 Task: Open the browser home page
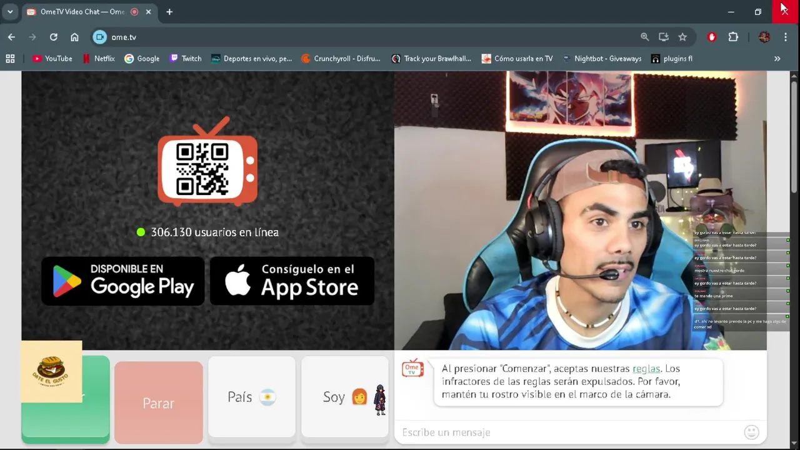[x=74, y=37]
